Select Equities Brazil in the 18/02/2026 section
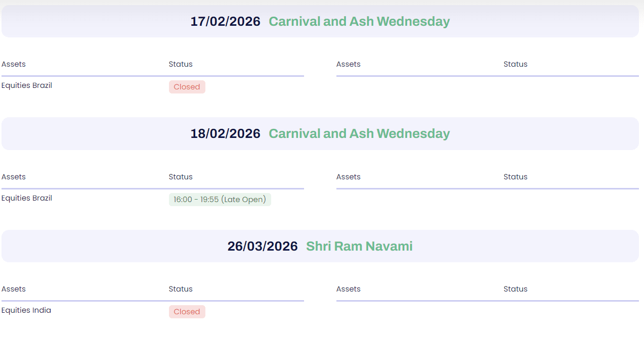 (27, 198)
